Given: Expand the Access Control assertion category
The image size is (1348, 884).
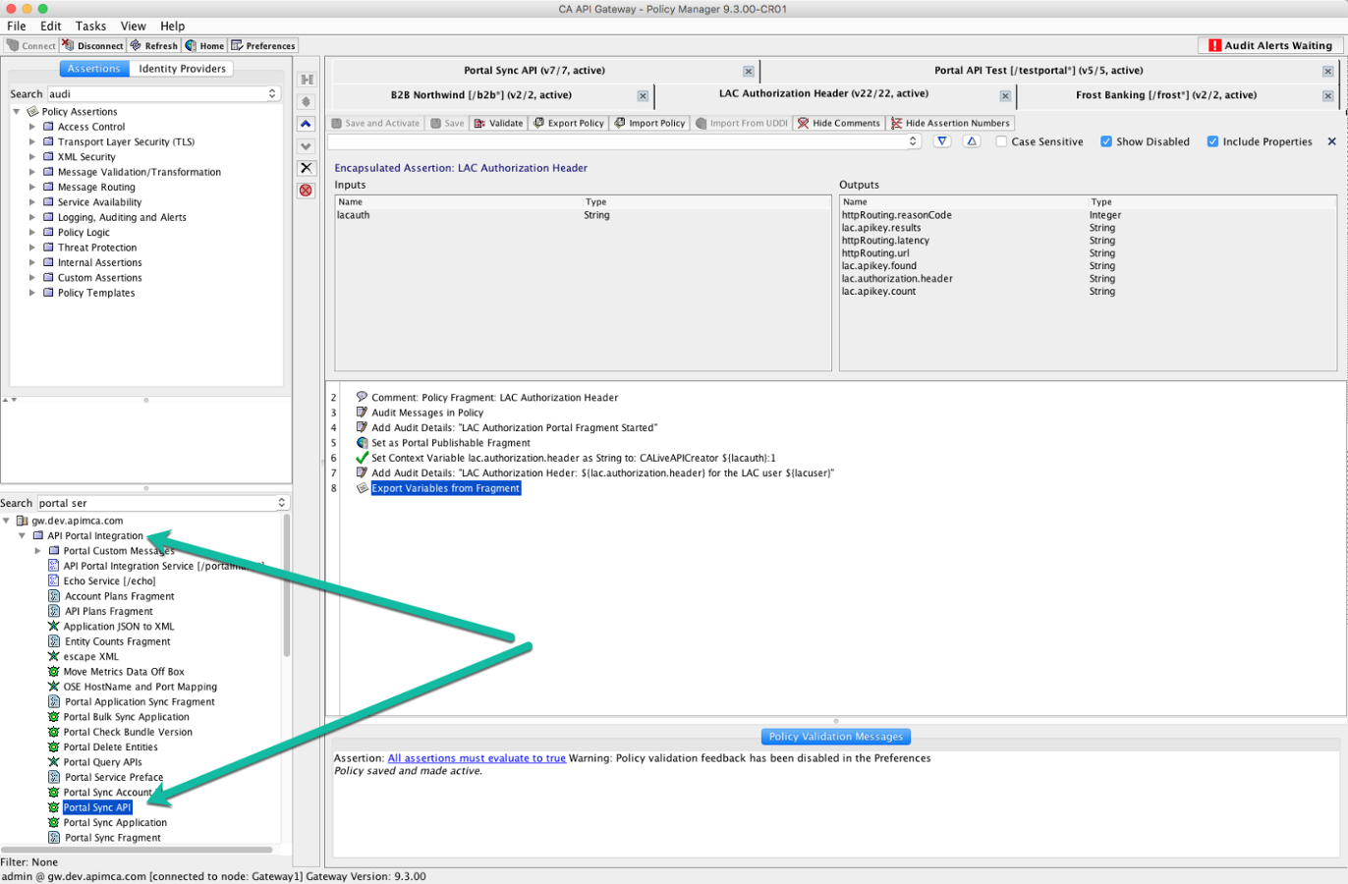Looking at the screenshot, I should [x=32, y=126].
